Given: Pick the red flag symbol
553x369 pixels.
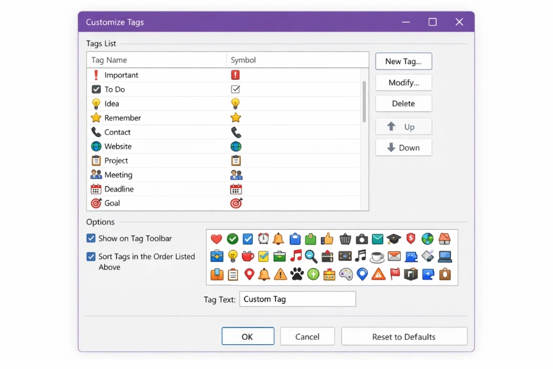Looking at the screenshot, I should point(394,274).
